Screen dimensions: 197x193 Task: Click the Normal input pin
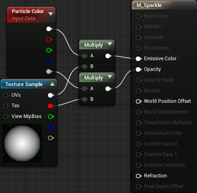pyautogui.click(x=139, y=91)
